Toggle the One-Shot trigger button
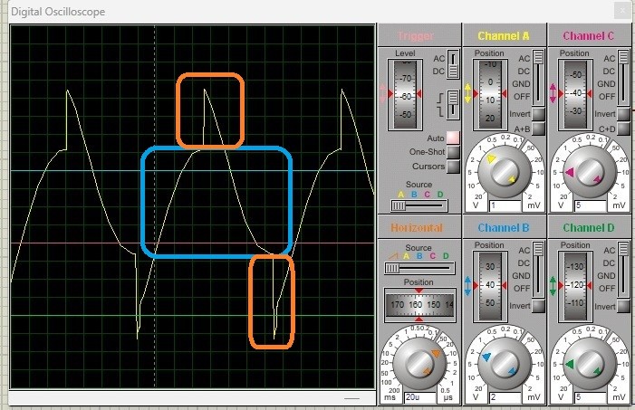635x410 pixels. click(x=454, y=152)
